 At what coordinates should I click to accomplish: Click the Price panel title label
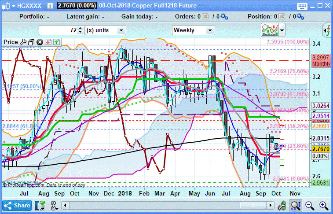(x=11, y=42)
